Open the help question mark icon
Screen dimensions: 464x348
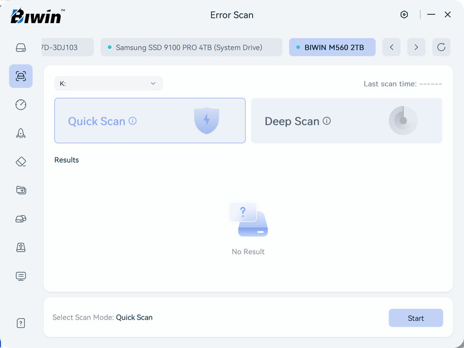point(21,323)
